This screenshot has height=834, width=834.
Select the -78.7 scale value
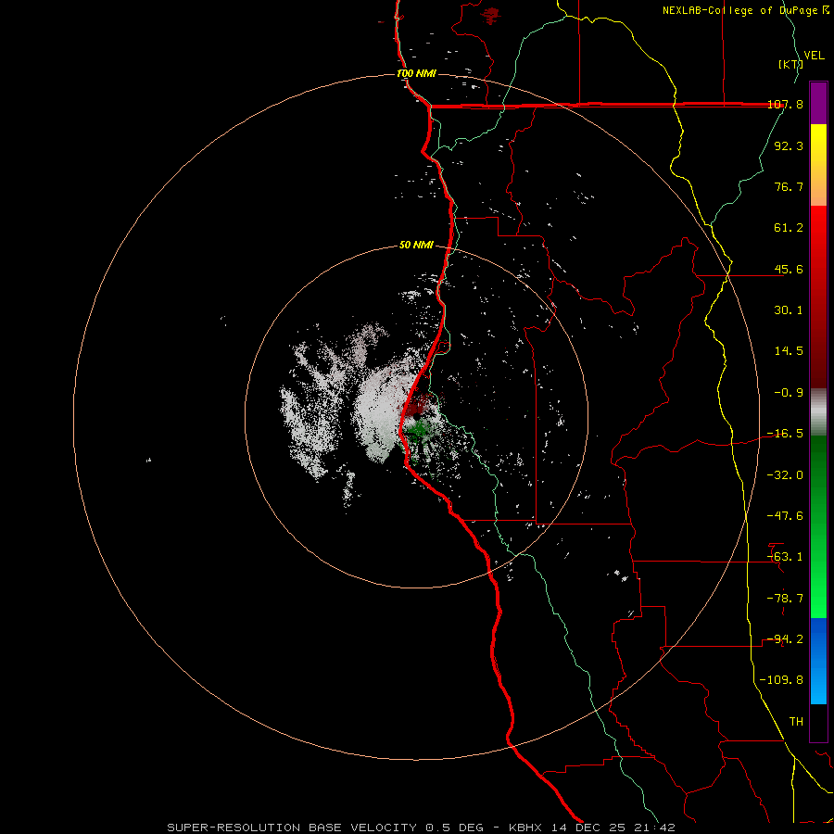[x=785, y=599]
